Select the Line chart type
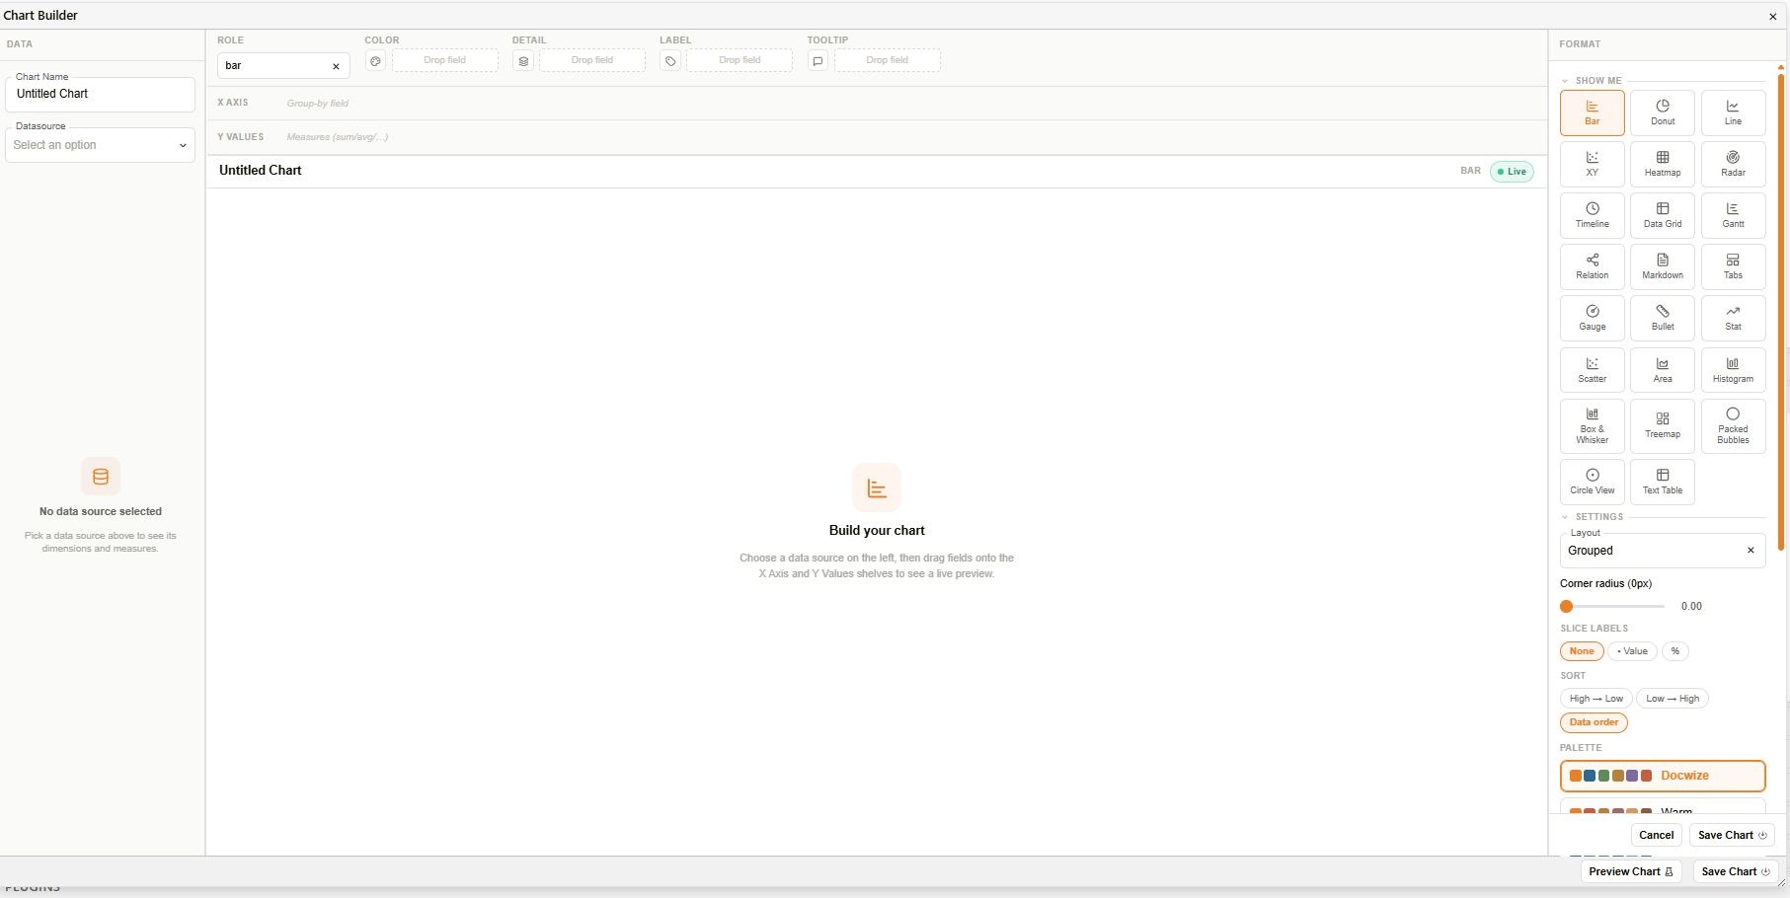Viewport: 1790px width, 898px height. (x=1733, y=112)
